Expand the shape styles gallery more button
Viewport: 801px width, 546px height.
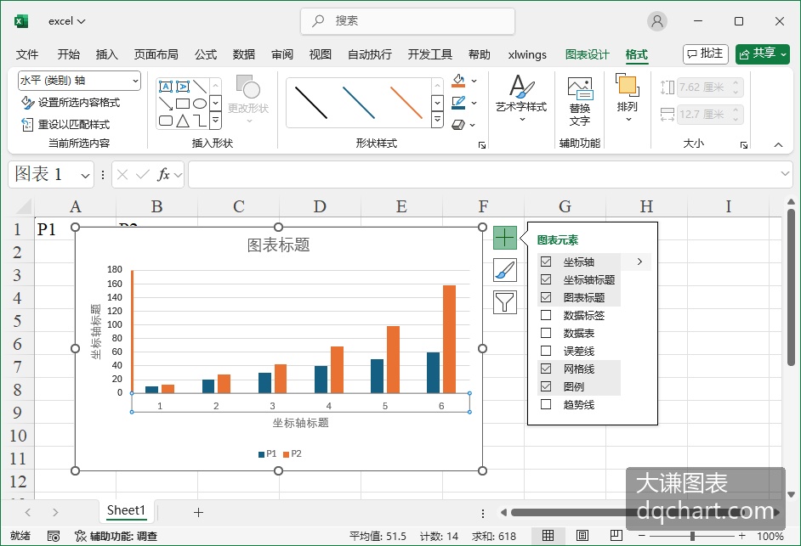point(437,121)
